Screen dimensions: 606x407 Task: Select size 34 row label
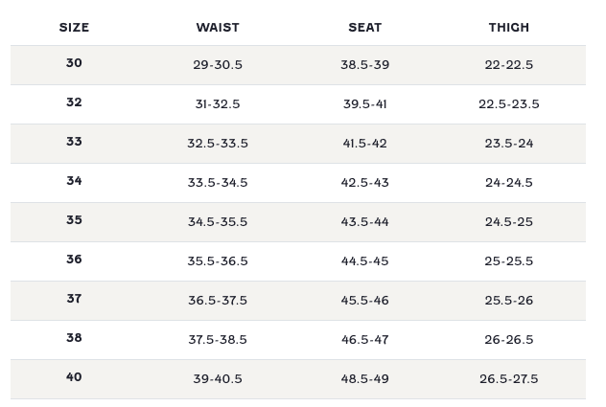tap(74, 181)
